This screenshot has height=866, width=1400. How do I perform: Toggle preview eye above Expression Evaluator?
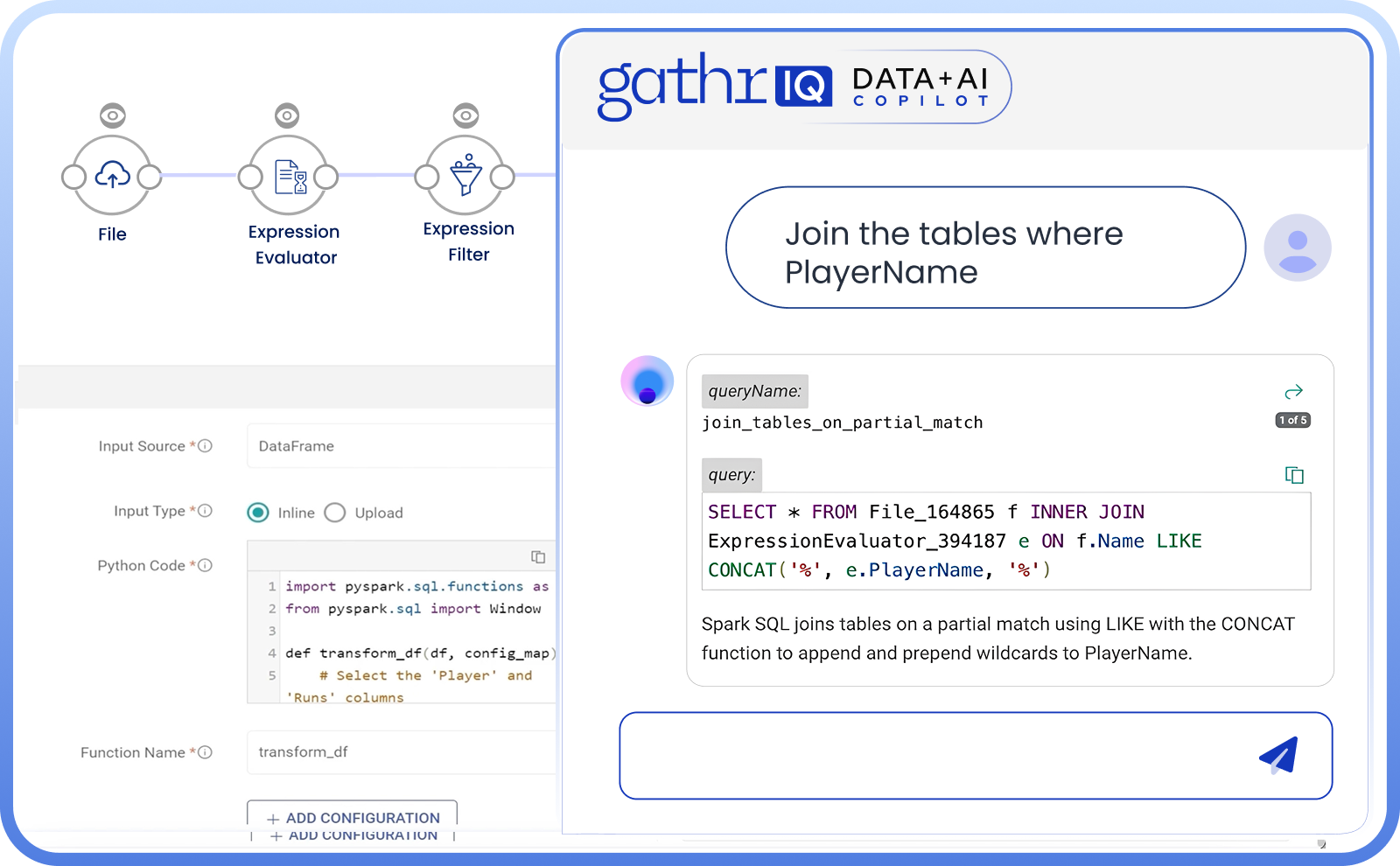(x=287, y=115)
